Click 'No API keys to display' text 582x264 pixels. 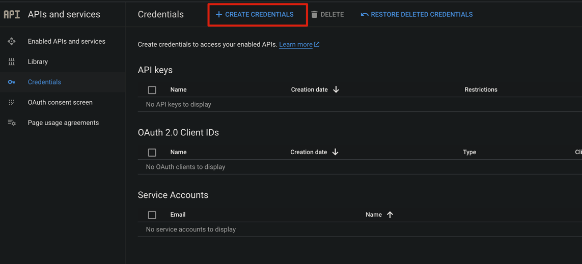pyautogui.click(x=179, y=105)
